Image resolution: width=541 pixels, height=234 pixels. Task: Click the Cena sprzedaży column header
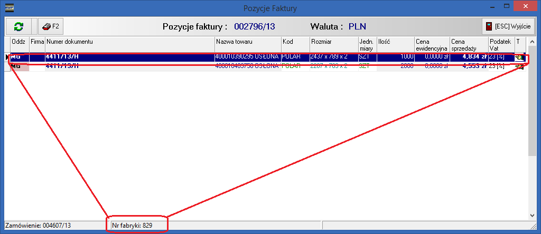[x=468, y=44]
